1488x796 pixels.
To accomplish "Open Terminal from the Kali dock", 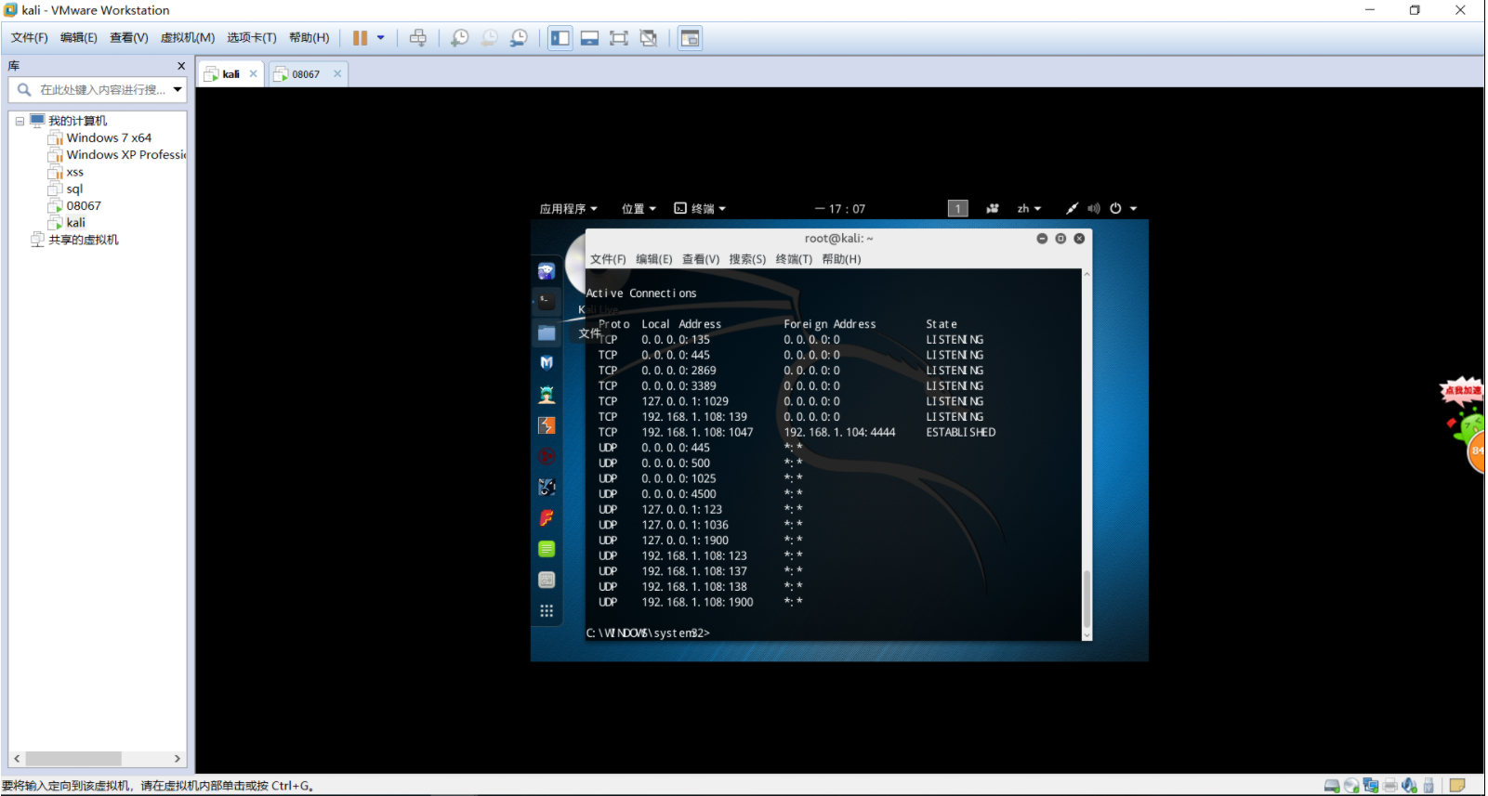I will tap(546, 301).
